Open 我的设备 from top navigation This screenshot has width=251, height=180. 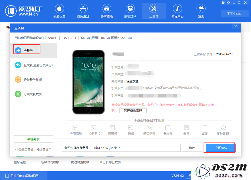pos(59,11)
